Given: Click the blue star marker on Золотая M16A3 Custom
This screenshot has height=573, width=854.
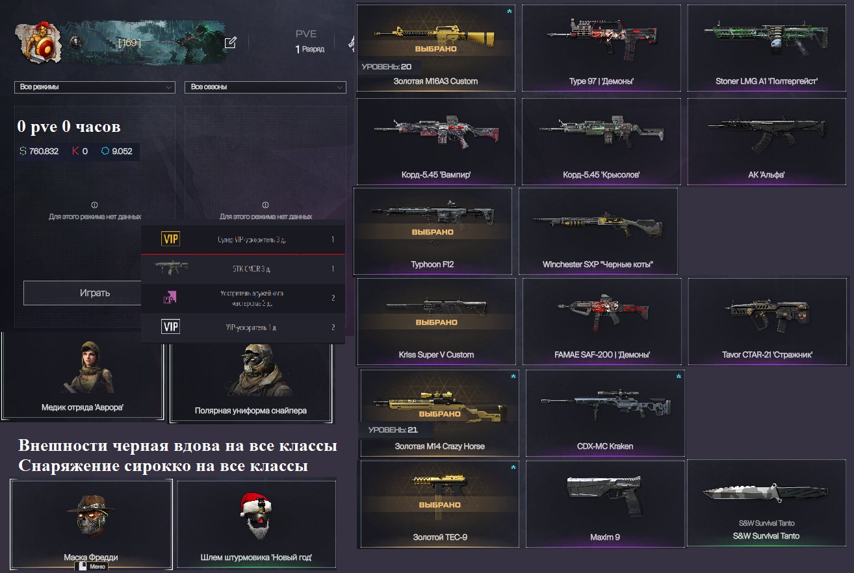Looking at the screenshot, I should click(x=510, y=11).
